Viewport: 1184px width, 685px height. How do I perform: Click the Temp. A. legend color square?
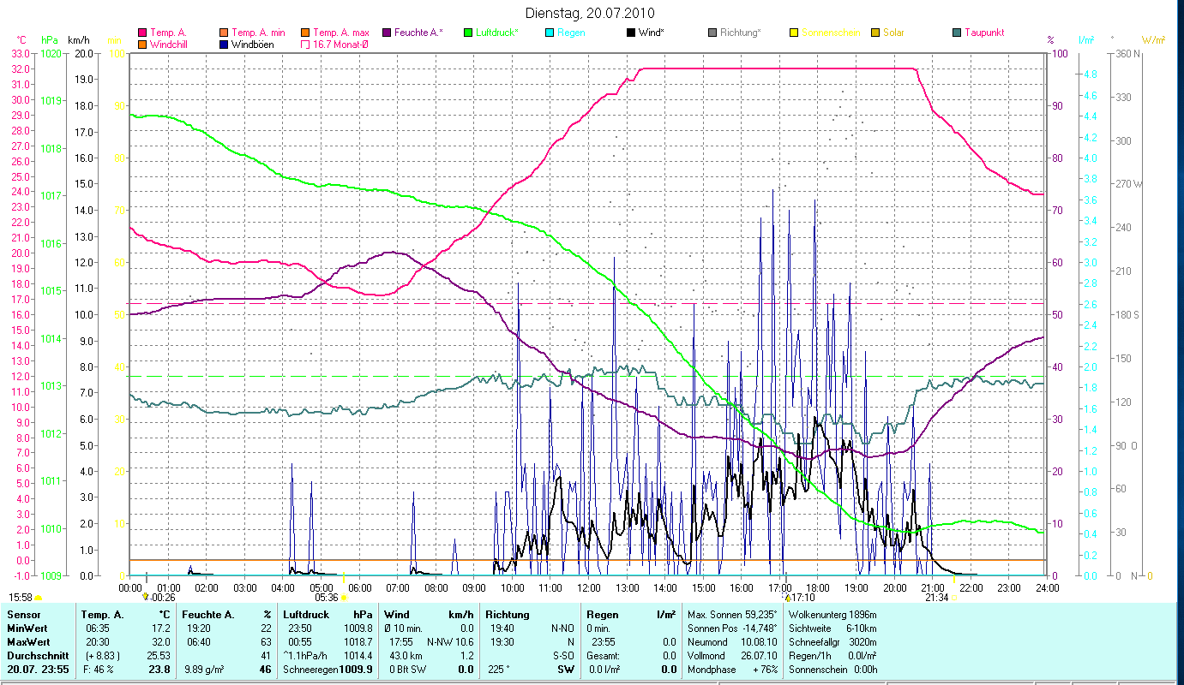click(142, 33)
